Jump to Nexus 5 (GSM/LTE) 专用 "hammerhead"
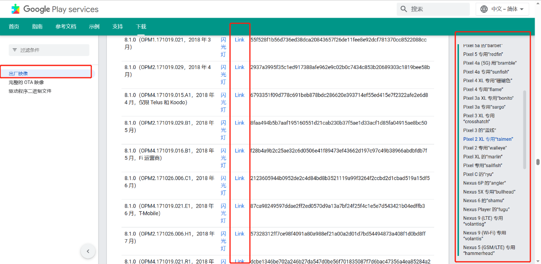This screenshot has width=541, height=264. tap(489, 250)
